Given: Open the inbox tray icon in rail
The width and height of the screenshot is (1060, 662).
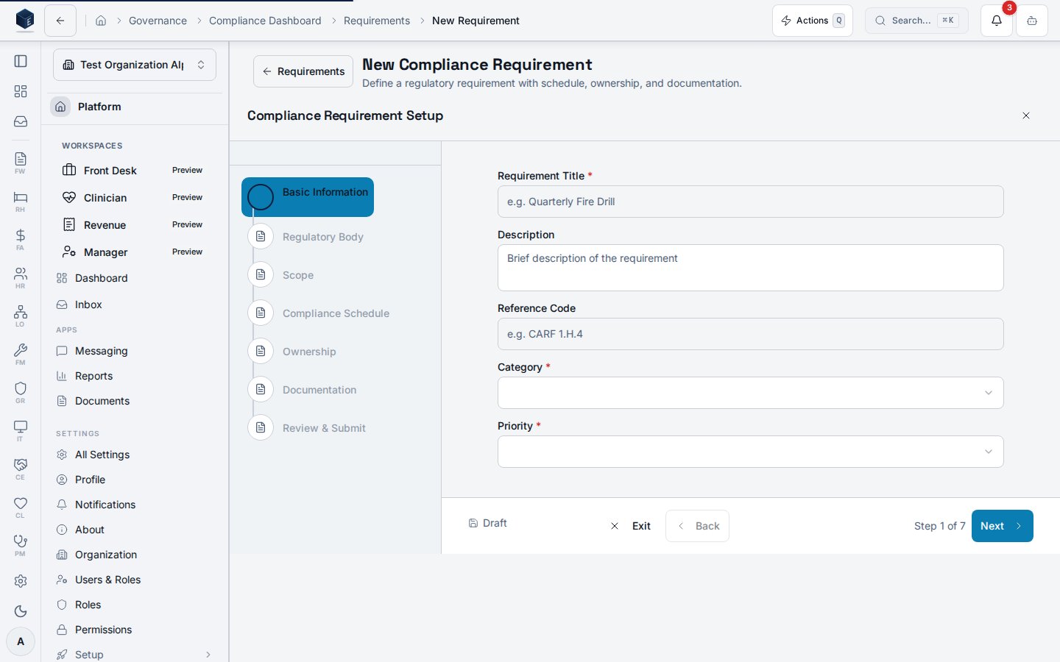Looking at the screenshot, I should pyautogui.click(x=21, y=121).
